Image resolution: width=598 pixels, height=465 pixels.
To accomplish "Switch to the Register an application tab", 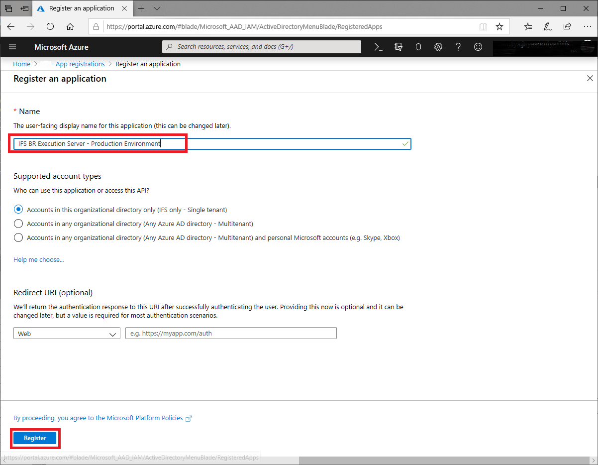I will (x=82, y=8).
